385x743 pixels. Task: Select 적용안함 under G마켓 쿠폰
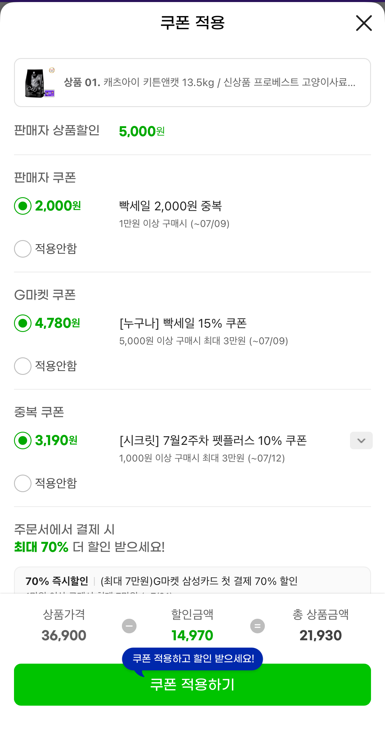click(23, 366)
